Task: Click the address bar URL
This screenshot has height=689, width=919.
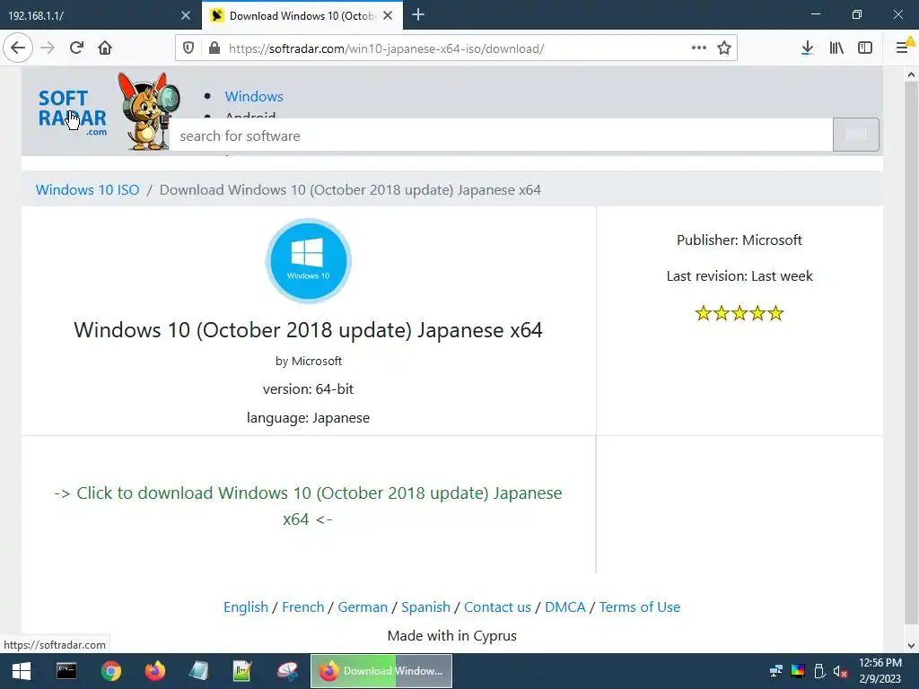Action: point(386,48)
